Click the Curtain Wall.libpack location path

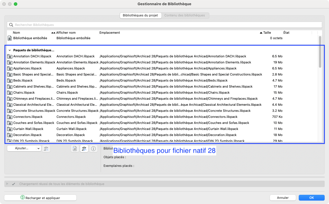pyautogui.click(x=169, y=129)
